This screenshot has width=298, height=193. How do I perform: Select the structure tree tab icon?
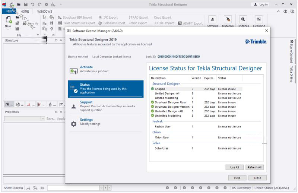7,105
